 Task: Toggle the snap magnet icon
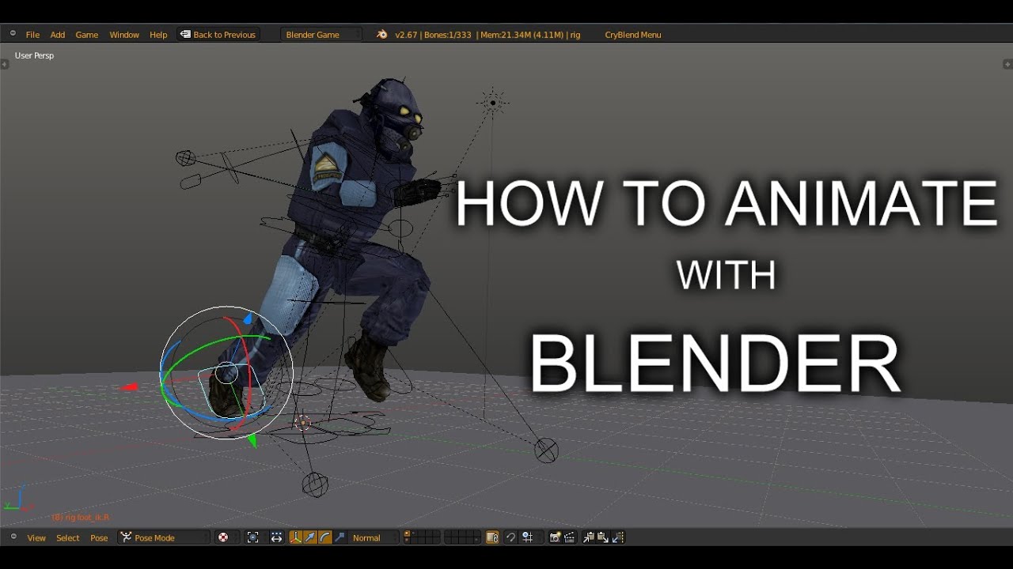510,537
